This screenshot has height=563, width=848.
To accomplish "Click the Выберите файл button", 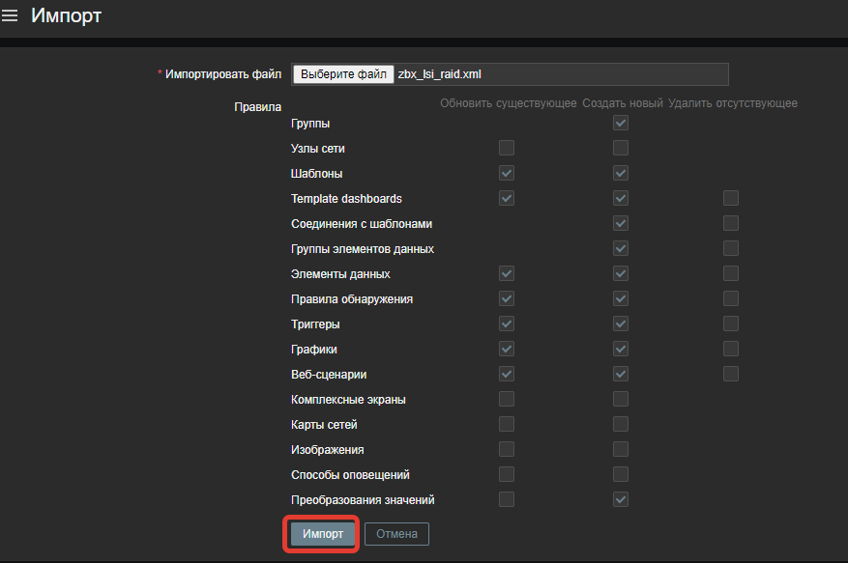I will click(343, 74).
